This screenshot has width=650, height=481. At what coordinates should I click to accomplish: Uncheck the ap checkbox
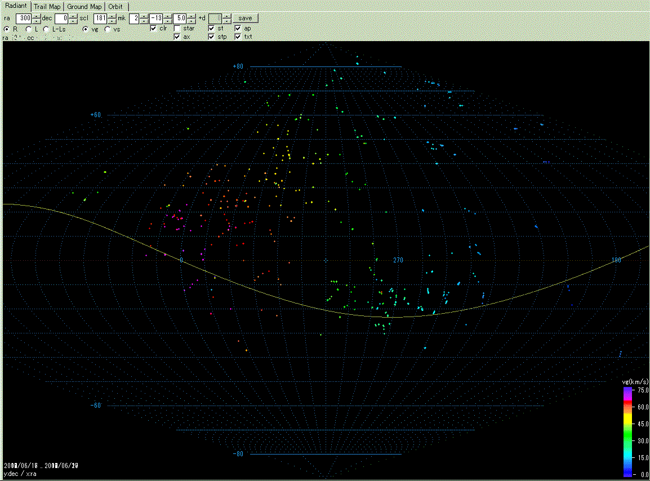pos(238,28)
